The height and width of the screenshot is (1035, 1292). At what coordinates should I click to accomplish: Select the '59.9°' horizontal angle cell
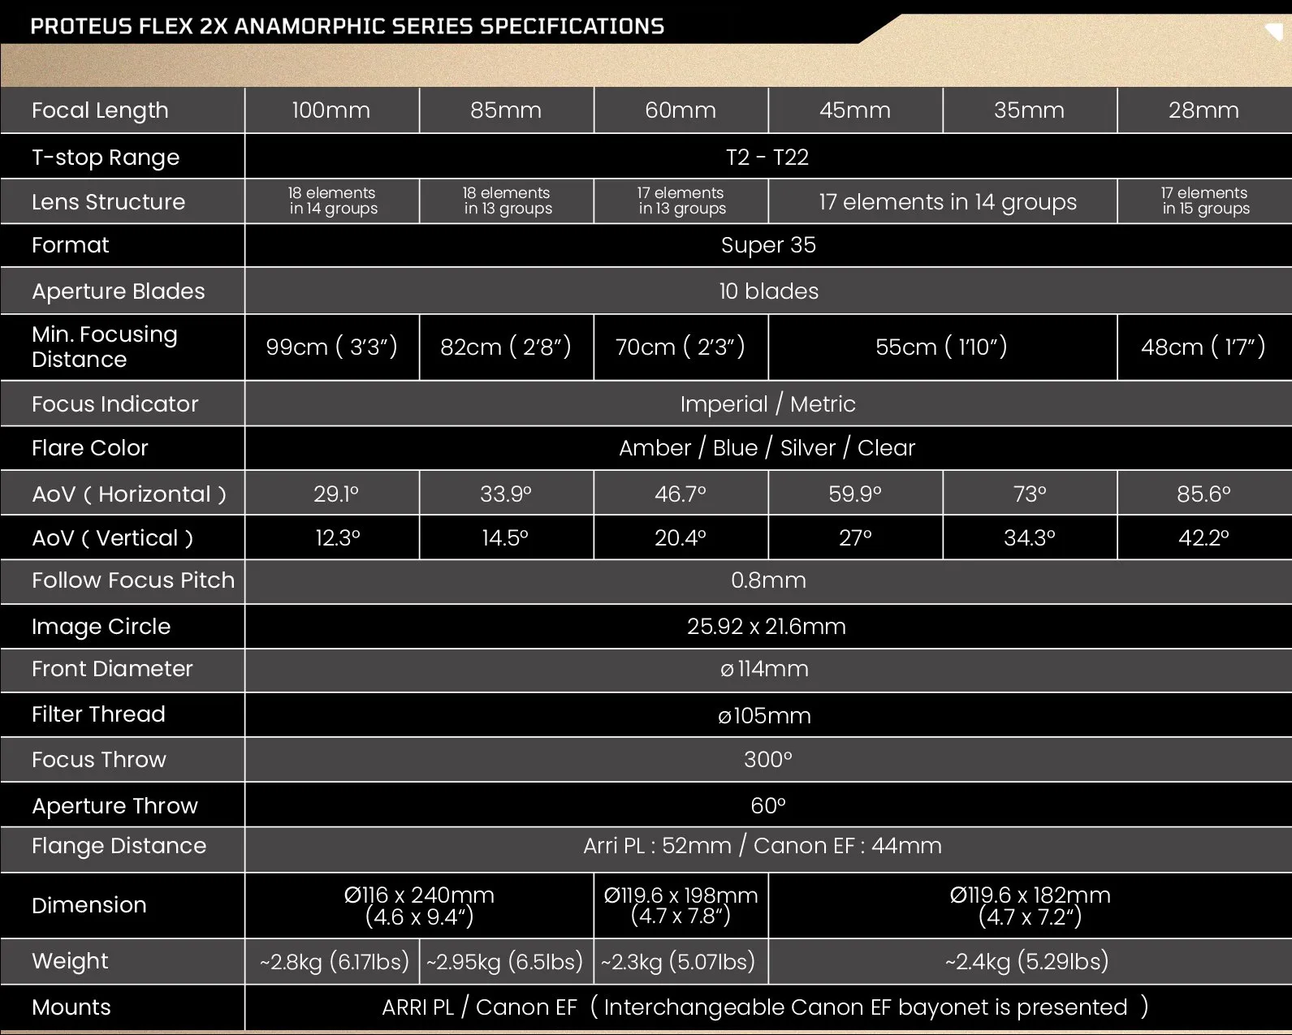855,494
